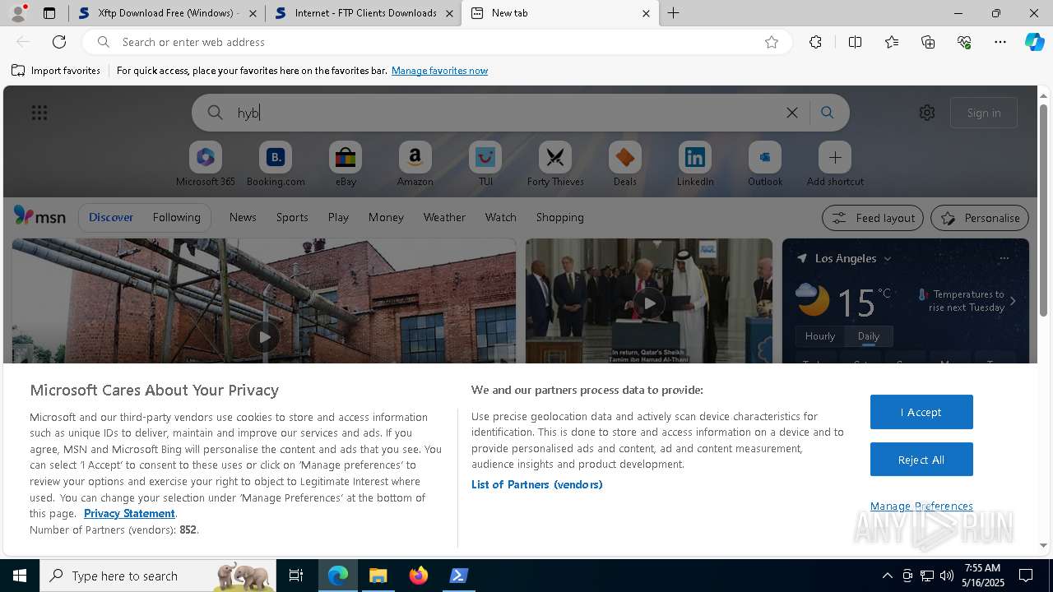This screenshot has height=592, width=1053.
Task: Play the factory building video
Action: (263, 336)
